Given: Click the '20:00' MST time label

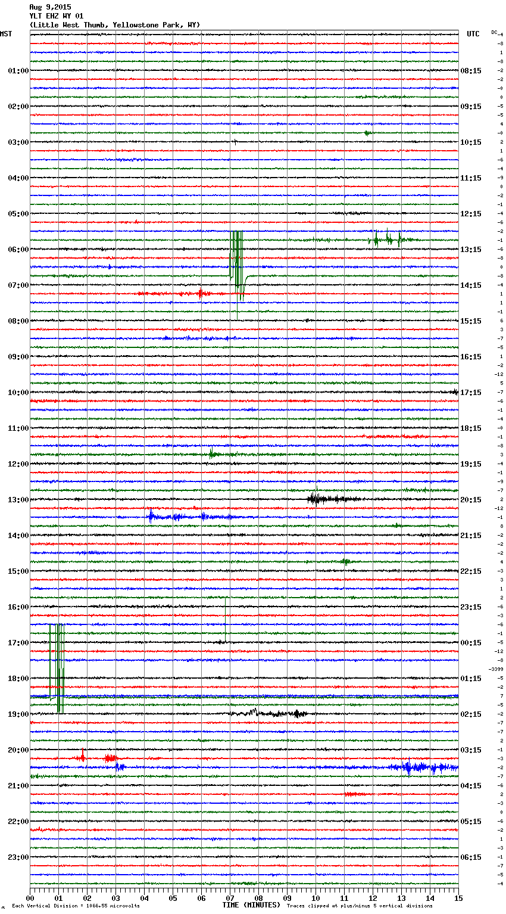Looking at the screenshot, I should [18, 750].
